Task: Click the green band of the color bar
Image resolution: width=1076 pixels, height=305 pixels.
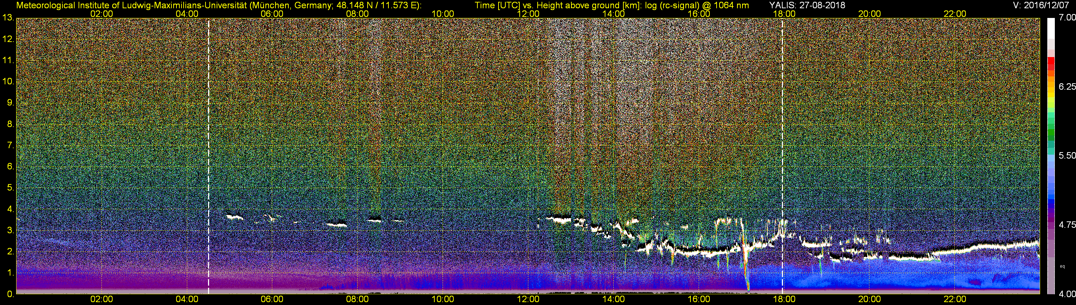Action: coord(1051,133)
